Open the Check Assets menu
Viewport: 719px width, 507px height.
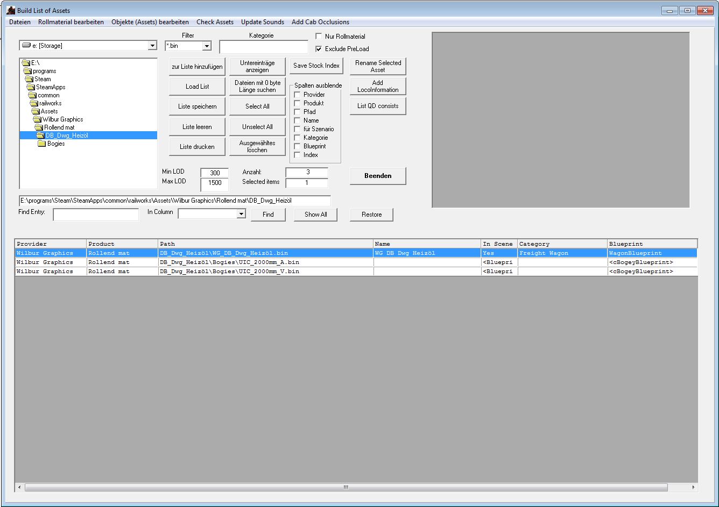[x=215, y=22]
